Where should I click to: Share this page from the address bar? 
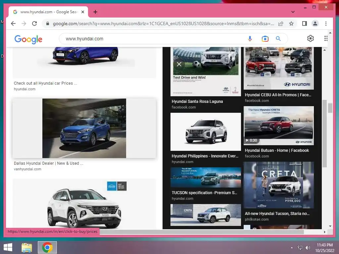click(281, 23)
